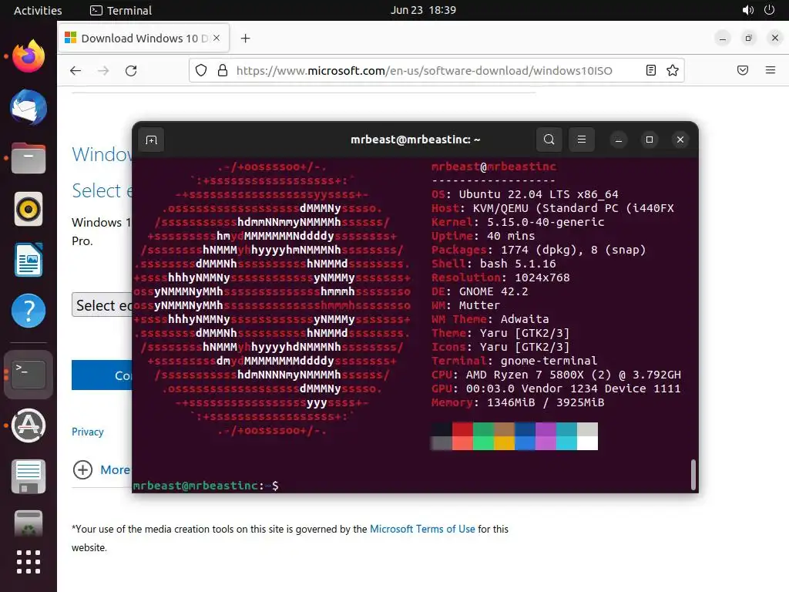Click the '1346MiB / 3925MiB' memory value

pos(546,402)
